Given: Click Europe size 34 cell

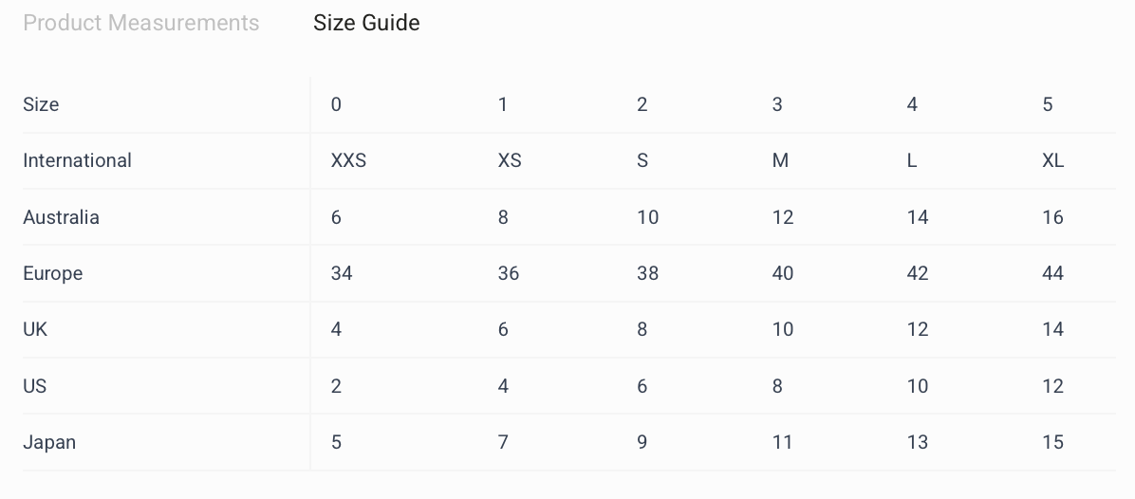Looking at the screenshot, I should pyautogui.click(x=342, y=273).
